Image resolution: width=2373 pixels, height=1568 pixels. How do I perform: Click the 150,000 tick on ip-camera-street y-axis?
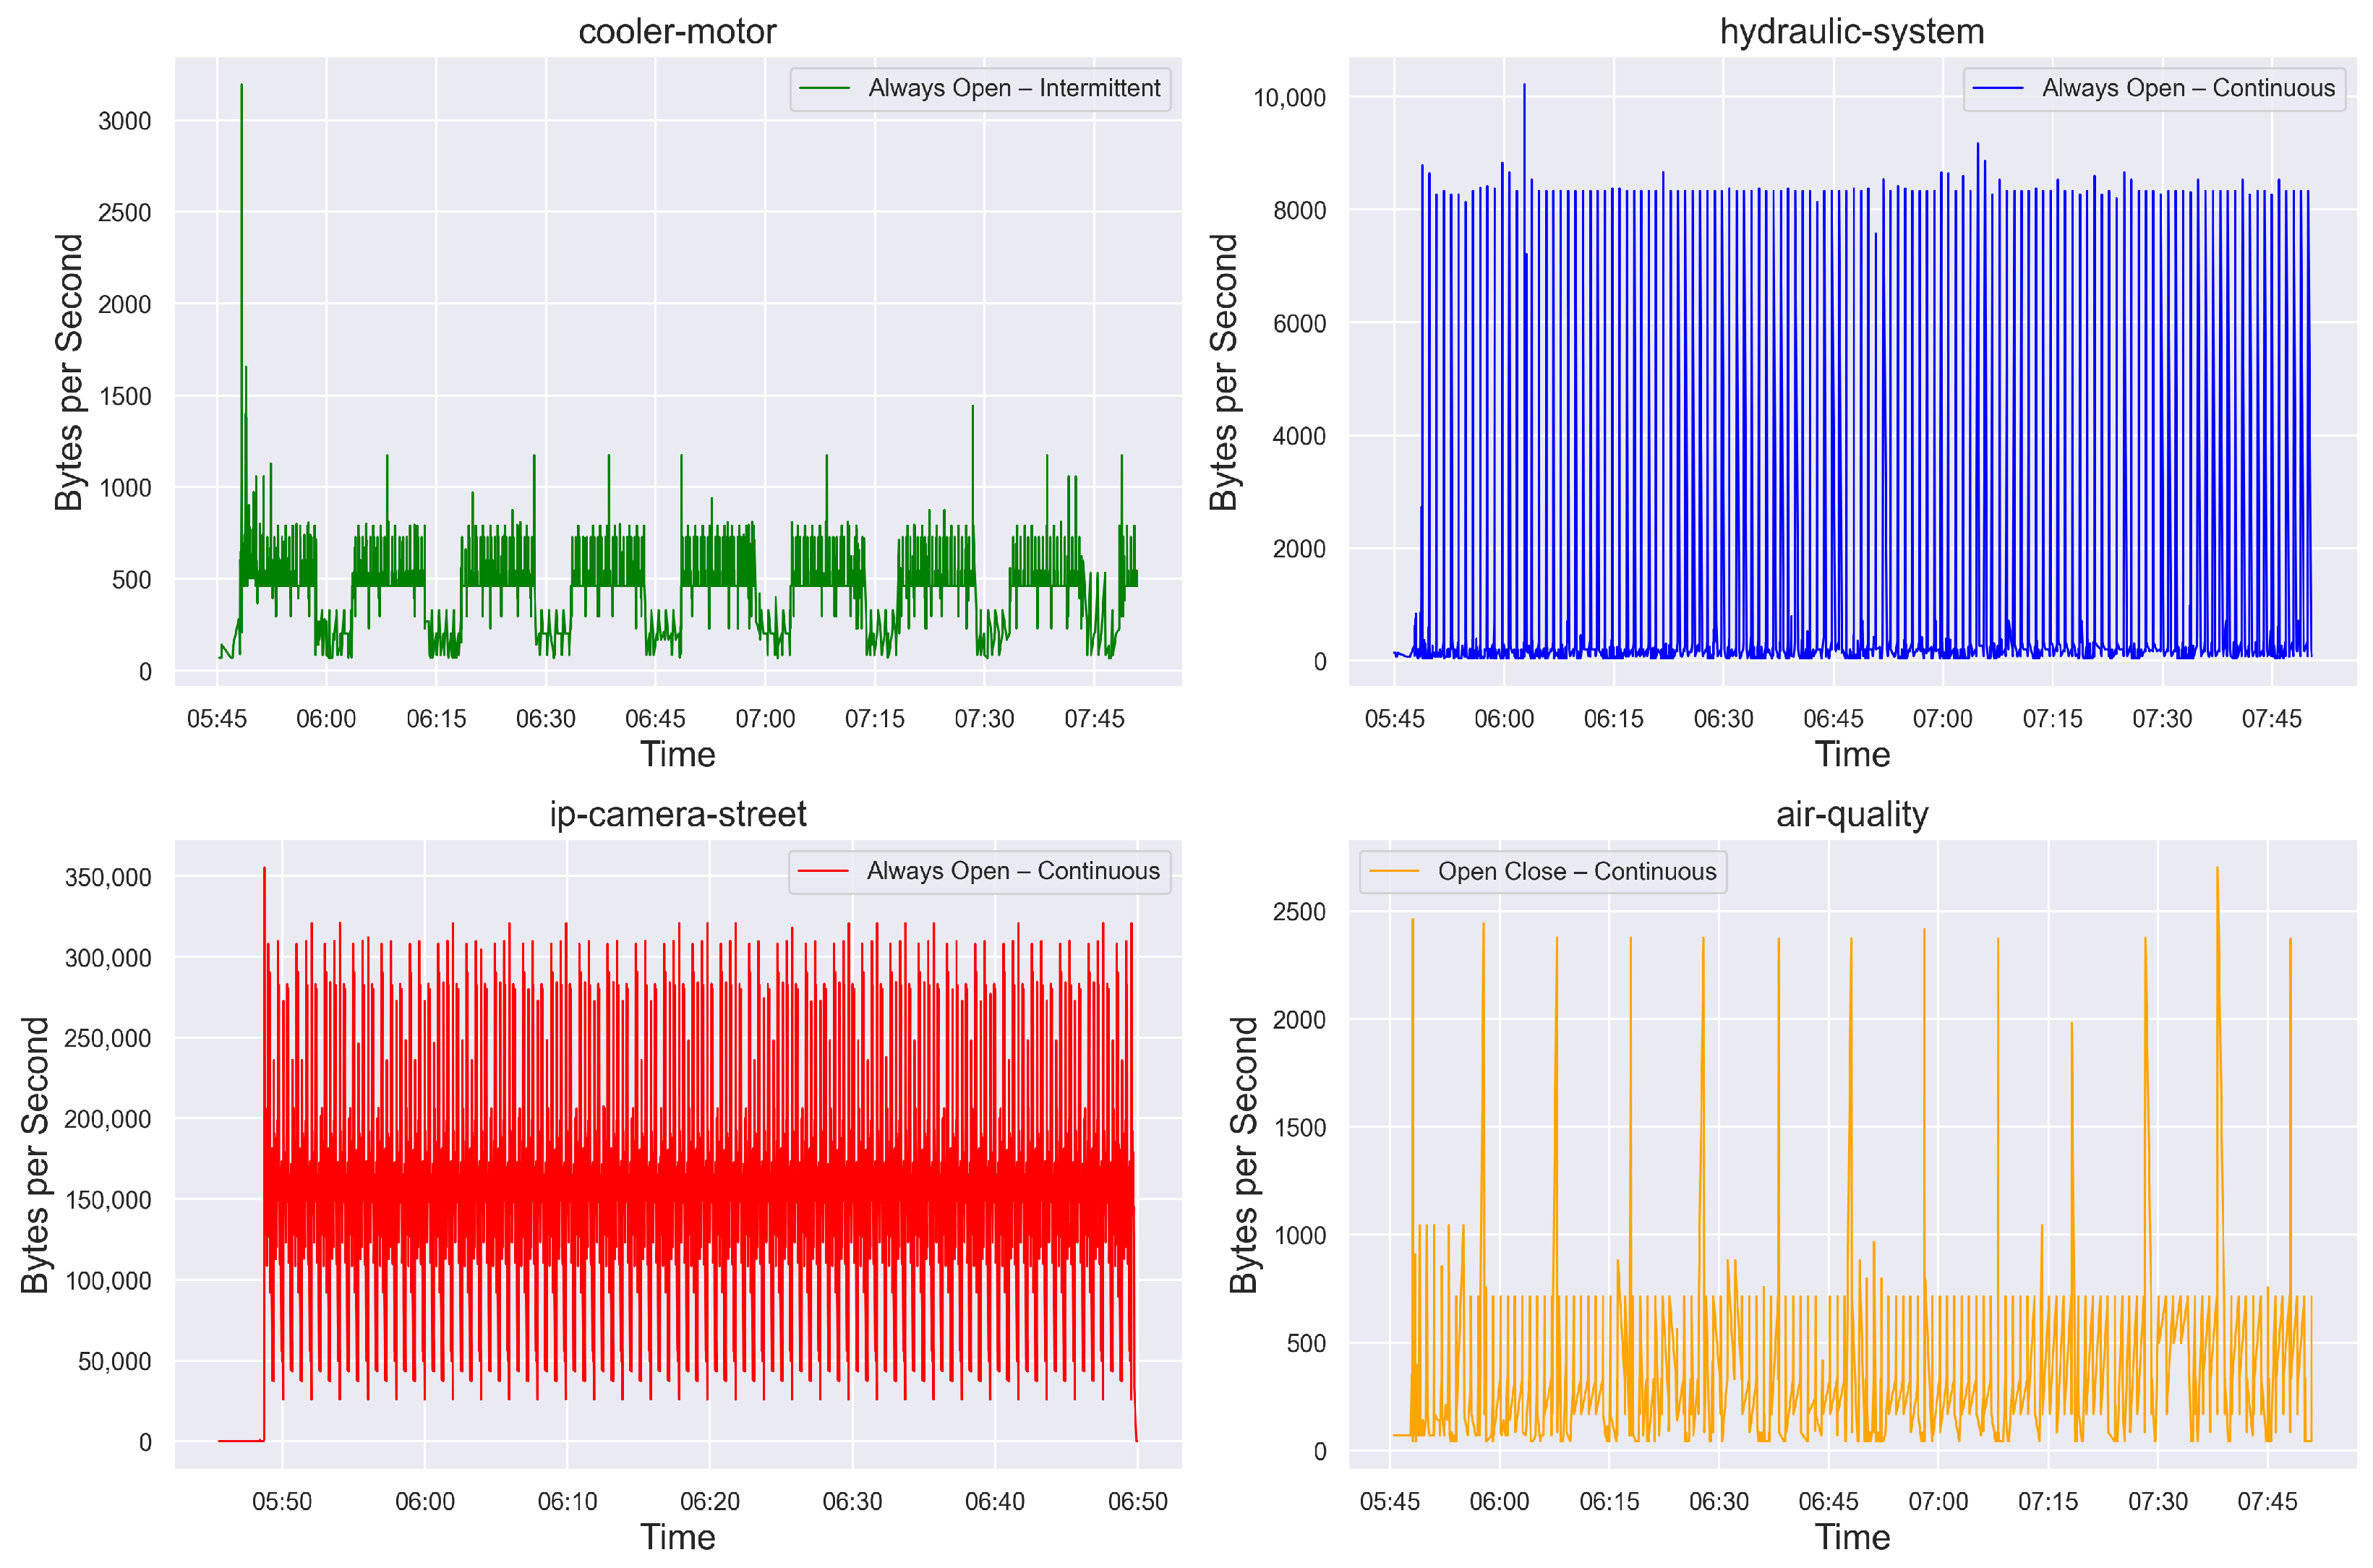[x=108, y=1200]
